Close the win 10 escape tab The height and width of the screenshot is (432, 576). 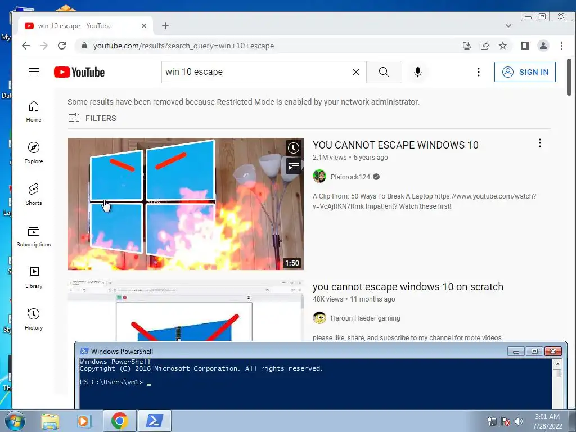143,26
